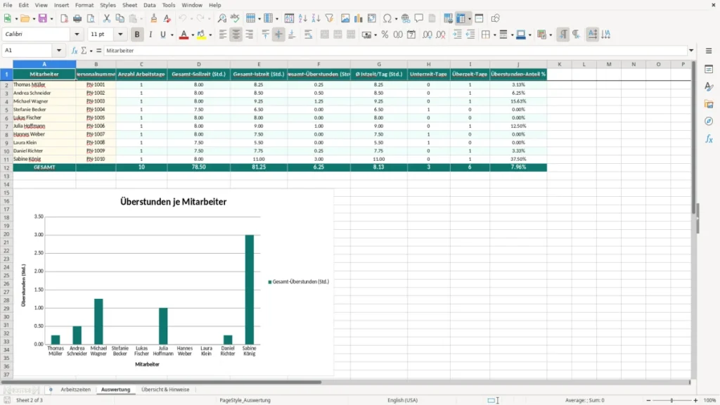Add a decimal place
This screenshot has height=405, width=720.
point(427,34)
